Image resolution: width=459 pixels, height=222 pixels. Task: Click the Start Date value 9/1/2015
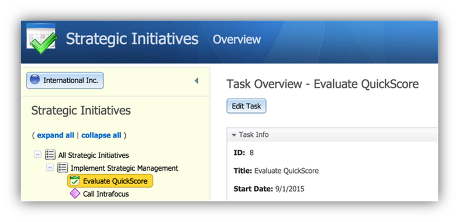coord(290,189)
